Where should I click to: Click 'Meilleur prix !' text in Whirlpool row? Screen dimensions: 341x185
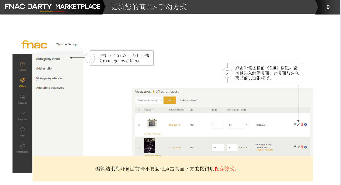pos(261,125)
